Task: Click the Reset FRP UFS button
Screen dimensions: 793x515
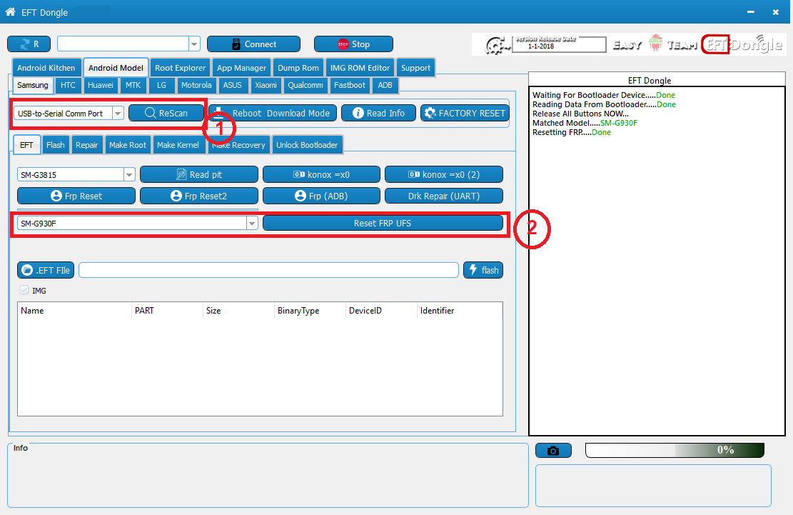Action: (x=383, y=223)
